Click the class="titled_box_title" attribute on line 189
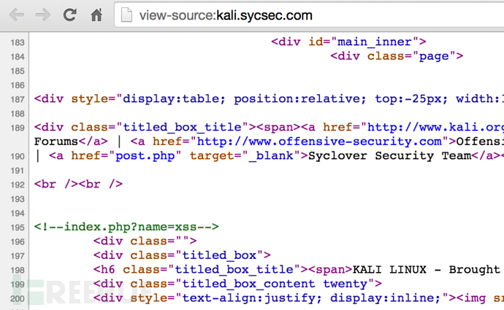The height and width of the screenshot is (310, 504). [160, 128]
